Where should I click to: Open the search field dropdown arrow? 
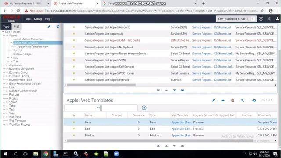pos(98,108)
